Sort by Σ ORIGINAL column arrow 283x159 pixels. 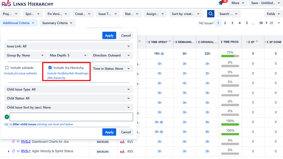pyautogui.click(x=197, y=42)
